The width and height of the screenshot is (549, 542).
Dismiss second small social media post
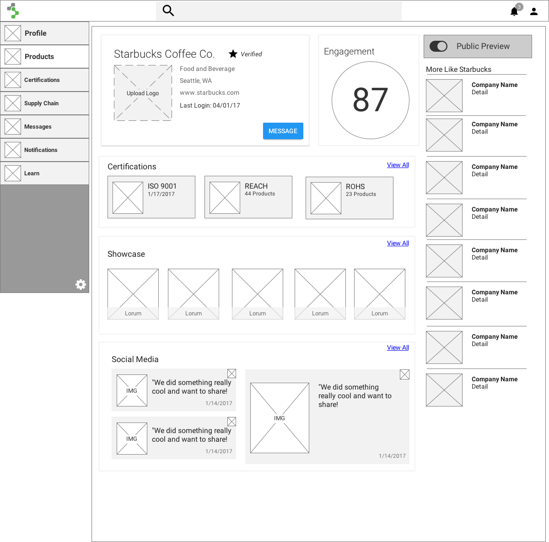[x=232, y=422]
